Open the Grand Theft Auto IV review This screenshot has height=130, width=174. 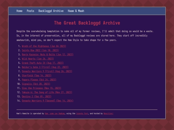click(x=43, y=63)
